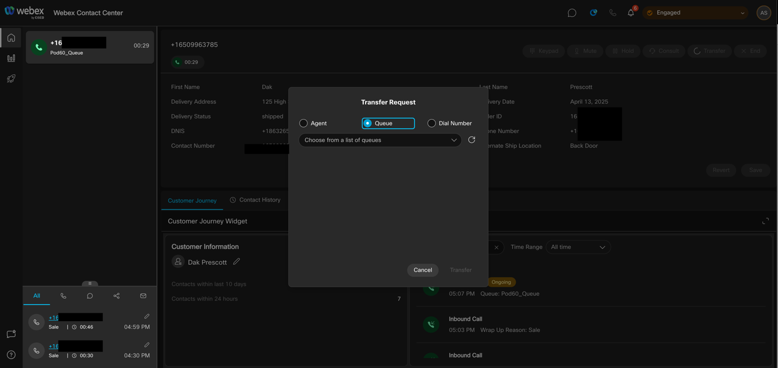Open the 'Choose from a list of queues' dropdown
The width and height of the screenshot is (778, 368).
click(x=380, y=140)
